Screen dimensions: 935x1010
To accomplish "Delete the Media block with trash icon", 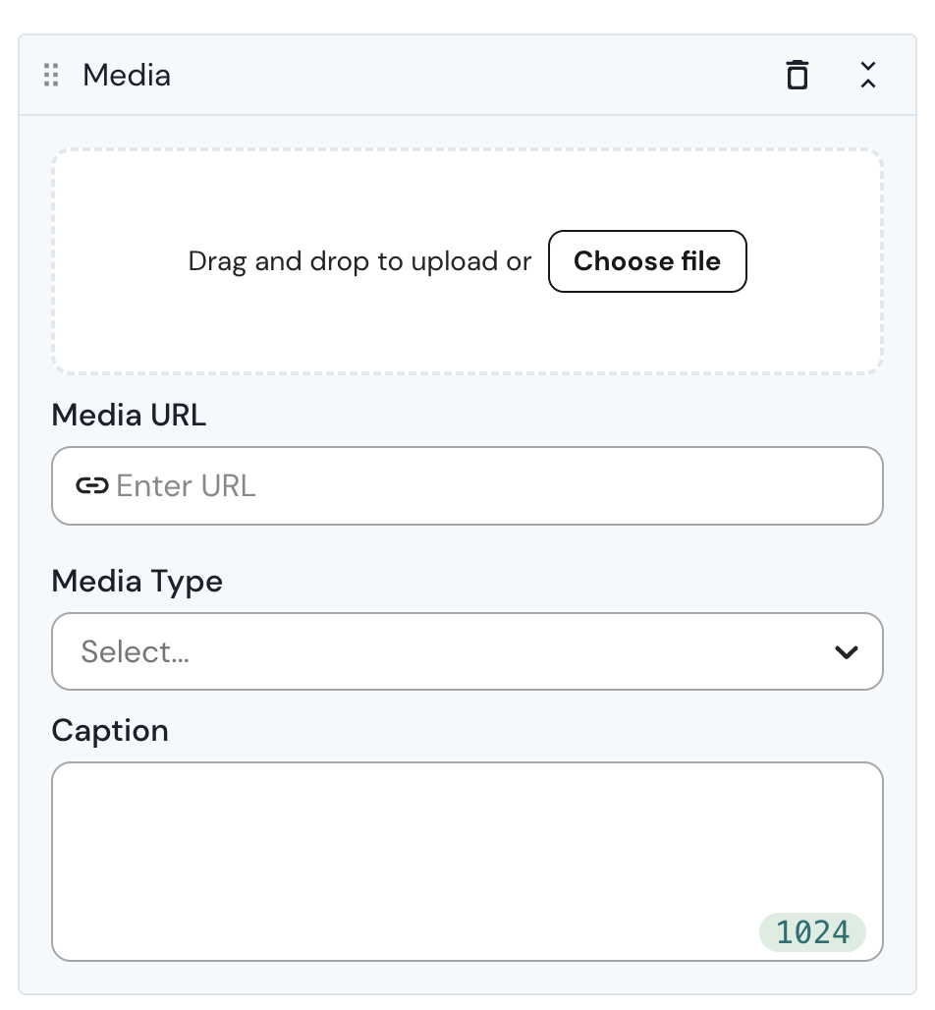I will (x=797, y=76).
